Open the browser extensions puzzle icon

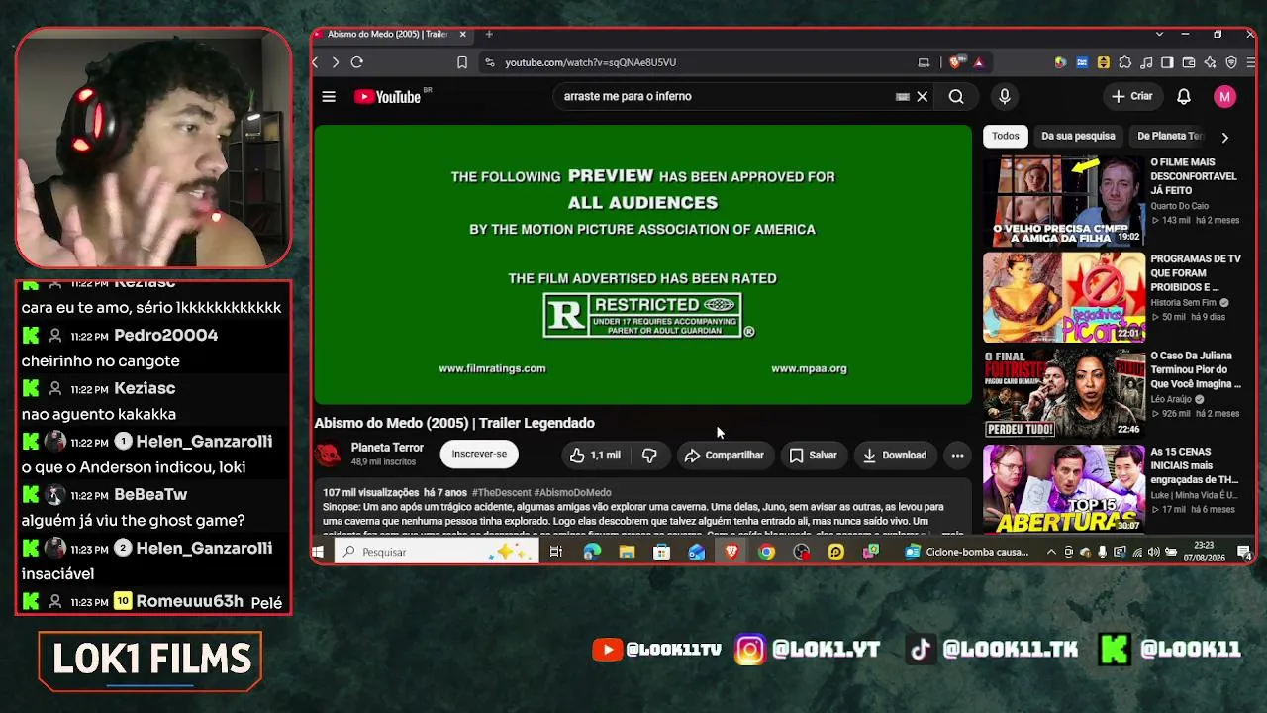click(1124, 62)
